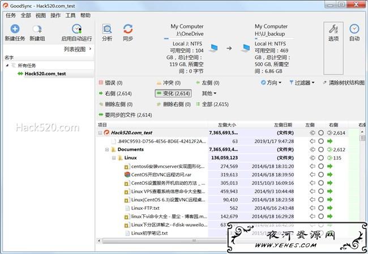The height and width of the screenshot is (254, 368).
Task: Select do-nothing circle for Documents folder row
Action: pyautogui.click(x=321, y=150)
